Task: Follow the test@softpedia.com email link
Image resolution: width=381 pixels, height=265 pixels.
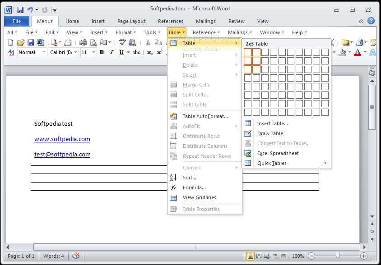Action: (x=62, y=154)
